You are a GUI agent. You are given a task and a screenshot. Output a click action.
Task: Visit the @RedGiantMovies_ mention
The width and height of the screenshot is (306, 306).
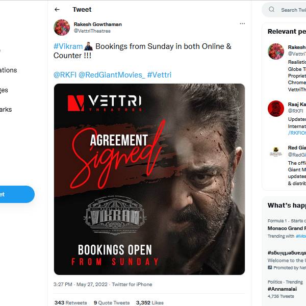[x=112, y=75]
